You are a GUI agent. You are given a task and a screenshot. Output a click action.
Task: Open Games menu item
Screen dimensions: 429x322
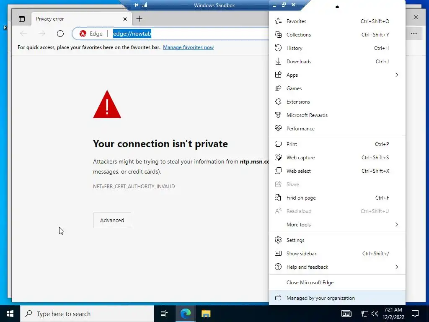point(337,88)
